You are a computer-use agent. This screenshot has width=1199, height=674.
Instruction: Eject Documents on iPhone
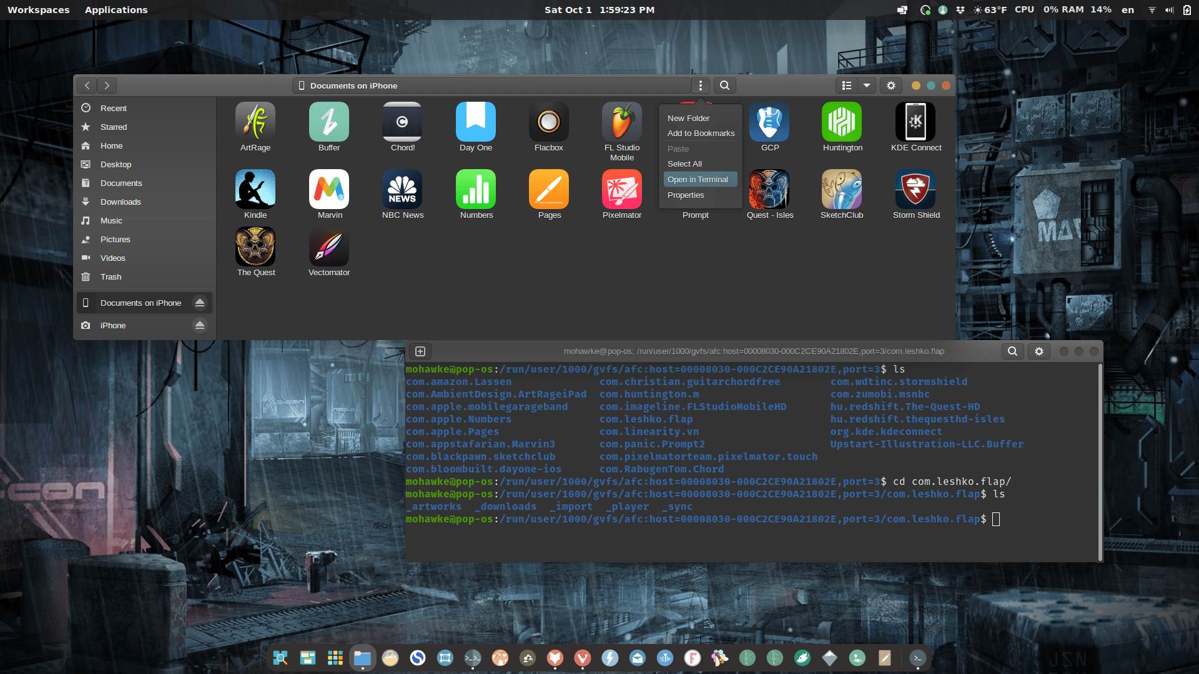coord(200,303)
